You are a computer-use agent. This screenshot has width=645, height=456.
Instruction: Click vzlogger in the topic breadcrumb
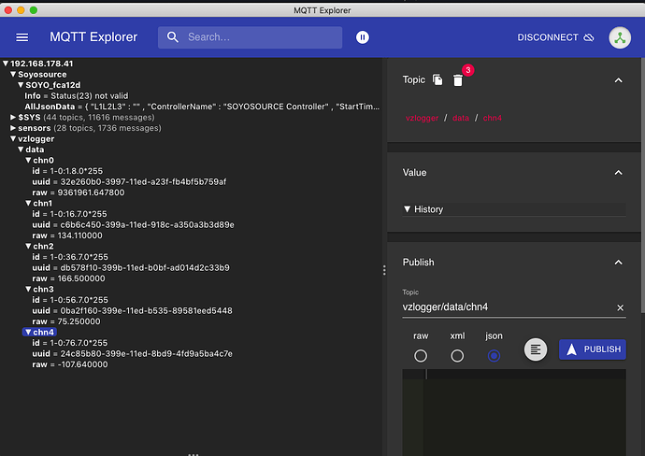tap(422, 118)
